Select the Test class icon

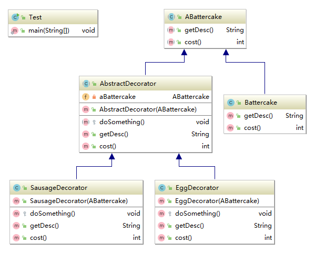pyautogui.click(x=15, y=17)
